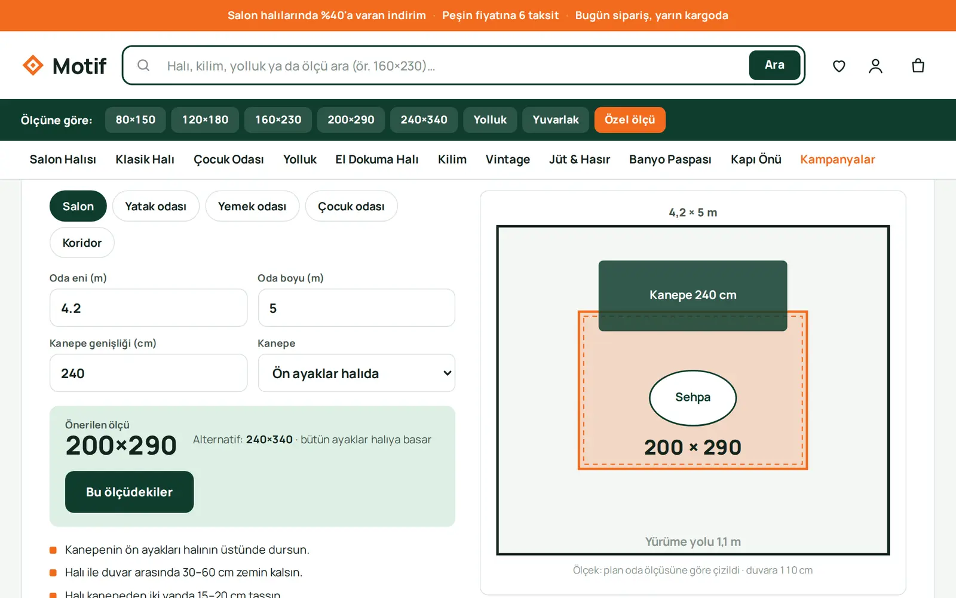Select the Yatak odası room chip
The image size is (956, 598).
click(x=156, y=206)
